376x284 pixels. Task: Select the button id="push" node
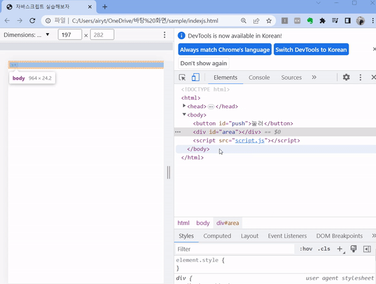(x=243, y=124)
